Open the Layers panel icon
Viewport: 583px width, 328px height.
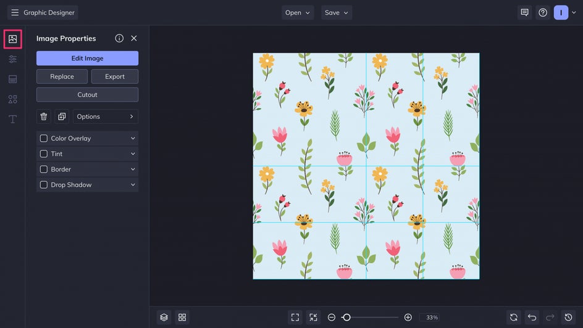[x=164, y=317]
